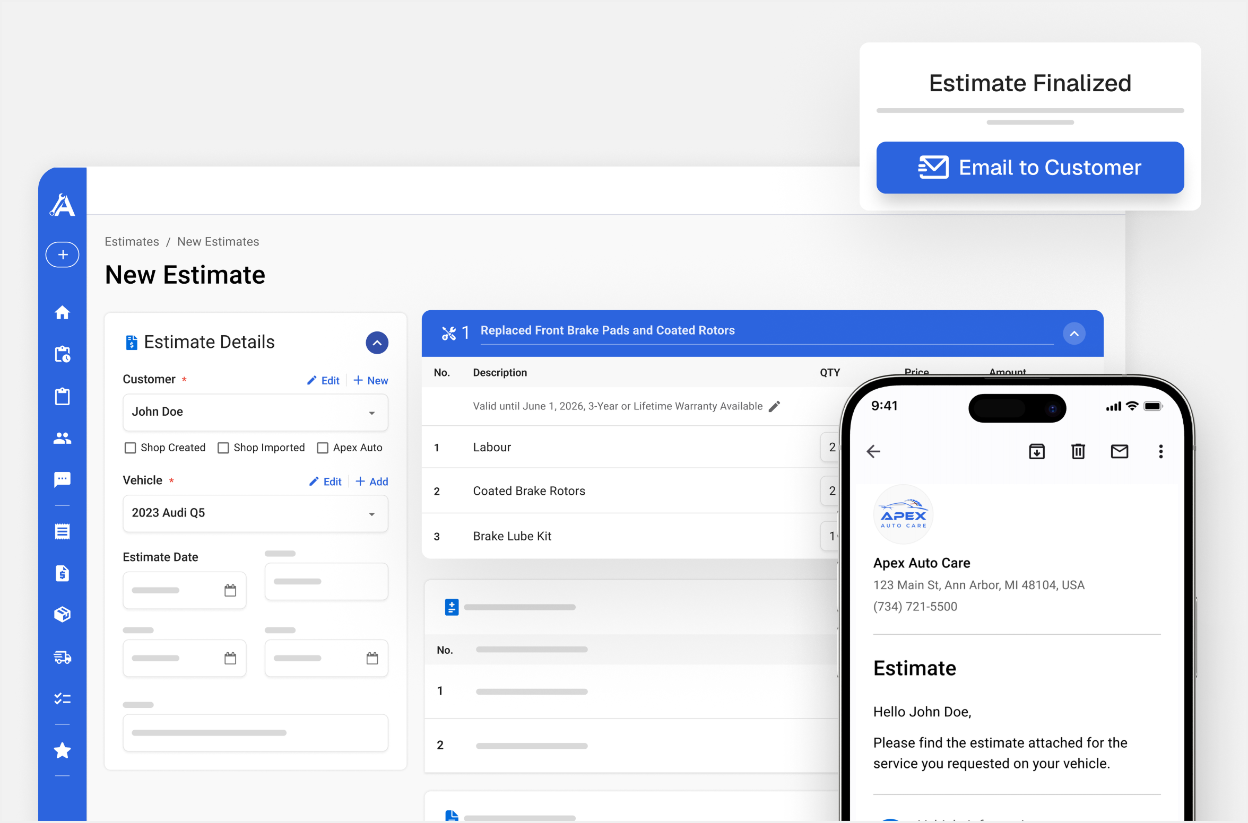Viewport: 1248px width, 823px height.
Task: Tap the archive icon on the phone
Action: tap(1037, 451)
